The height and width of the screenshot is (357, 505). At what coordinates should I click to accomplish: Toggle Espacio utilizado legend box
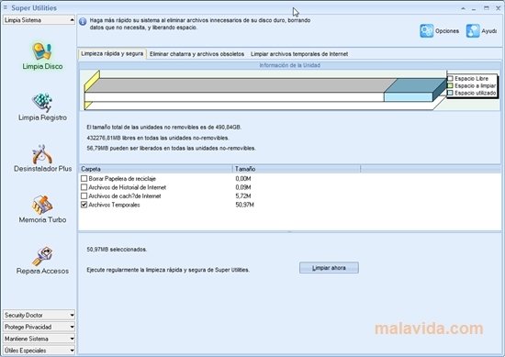[x=450, y=93]
